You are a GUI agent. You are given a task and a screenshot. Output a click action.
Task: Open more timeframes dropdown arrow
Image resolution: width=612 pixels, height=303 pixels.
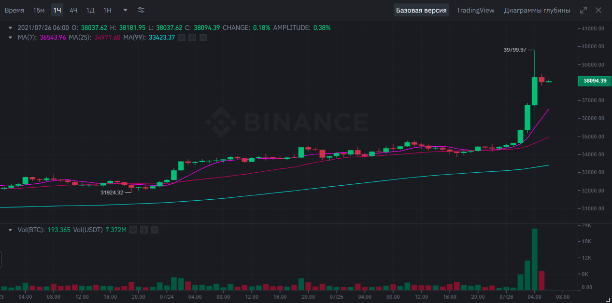coord(126,10)
